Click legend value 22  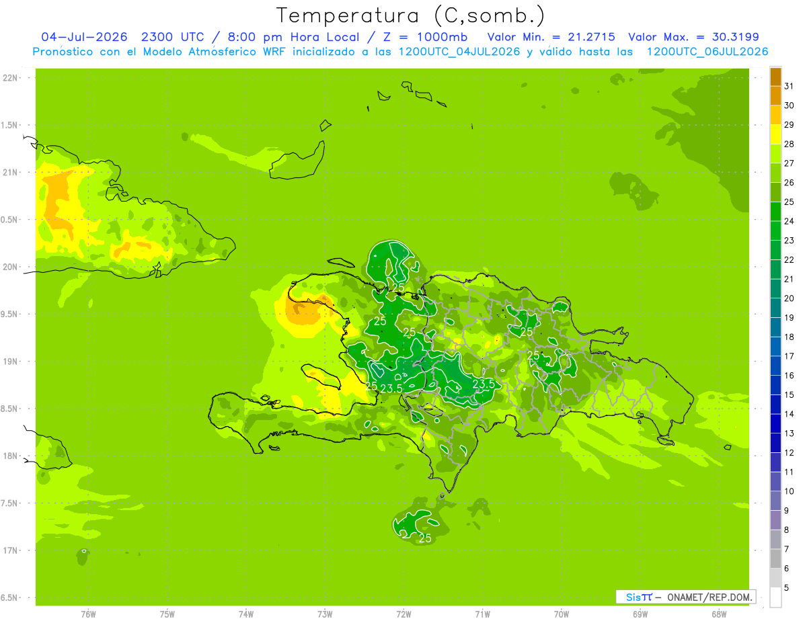pyautogui.click(x=790, y=259)
